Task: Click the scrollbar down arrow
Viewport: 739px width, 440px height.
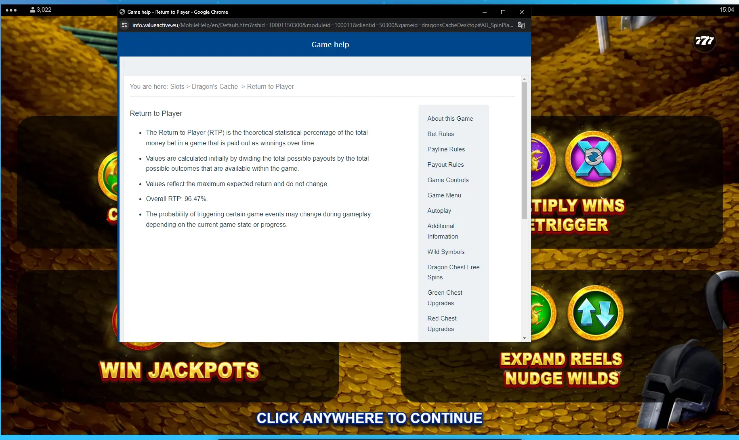Action: tap(524, 338)
